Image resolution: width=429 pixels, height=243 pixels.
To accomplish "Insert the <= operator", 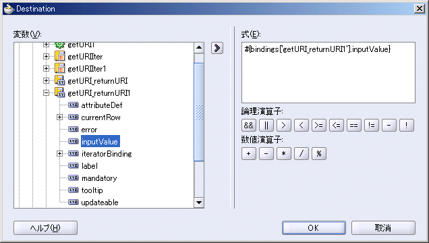I will [336, 126].
